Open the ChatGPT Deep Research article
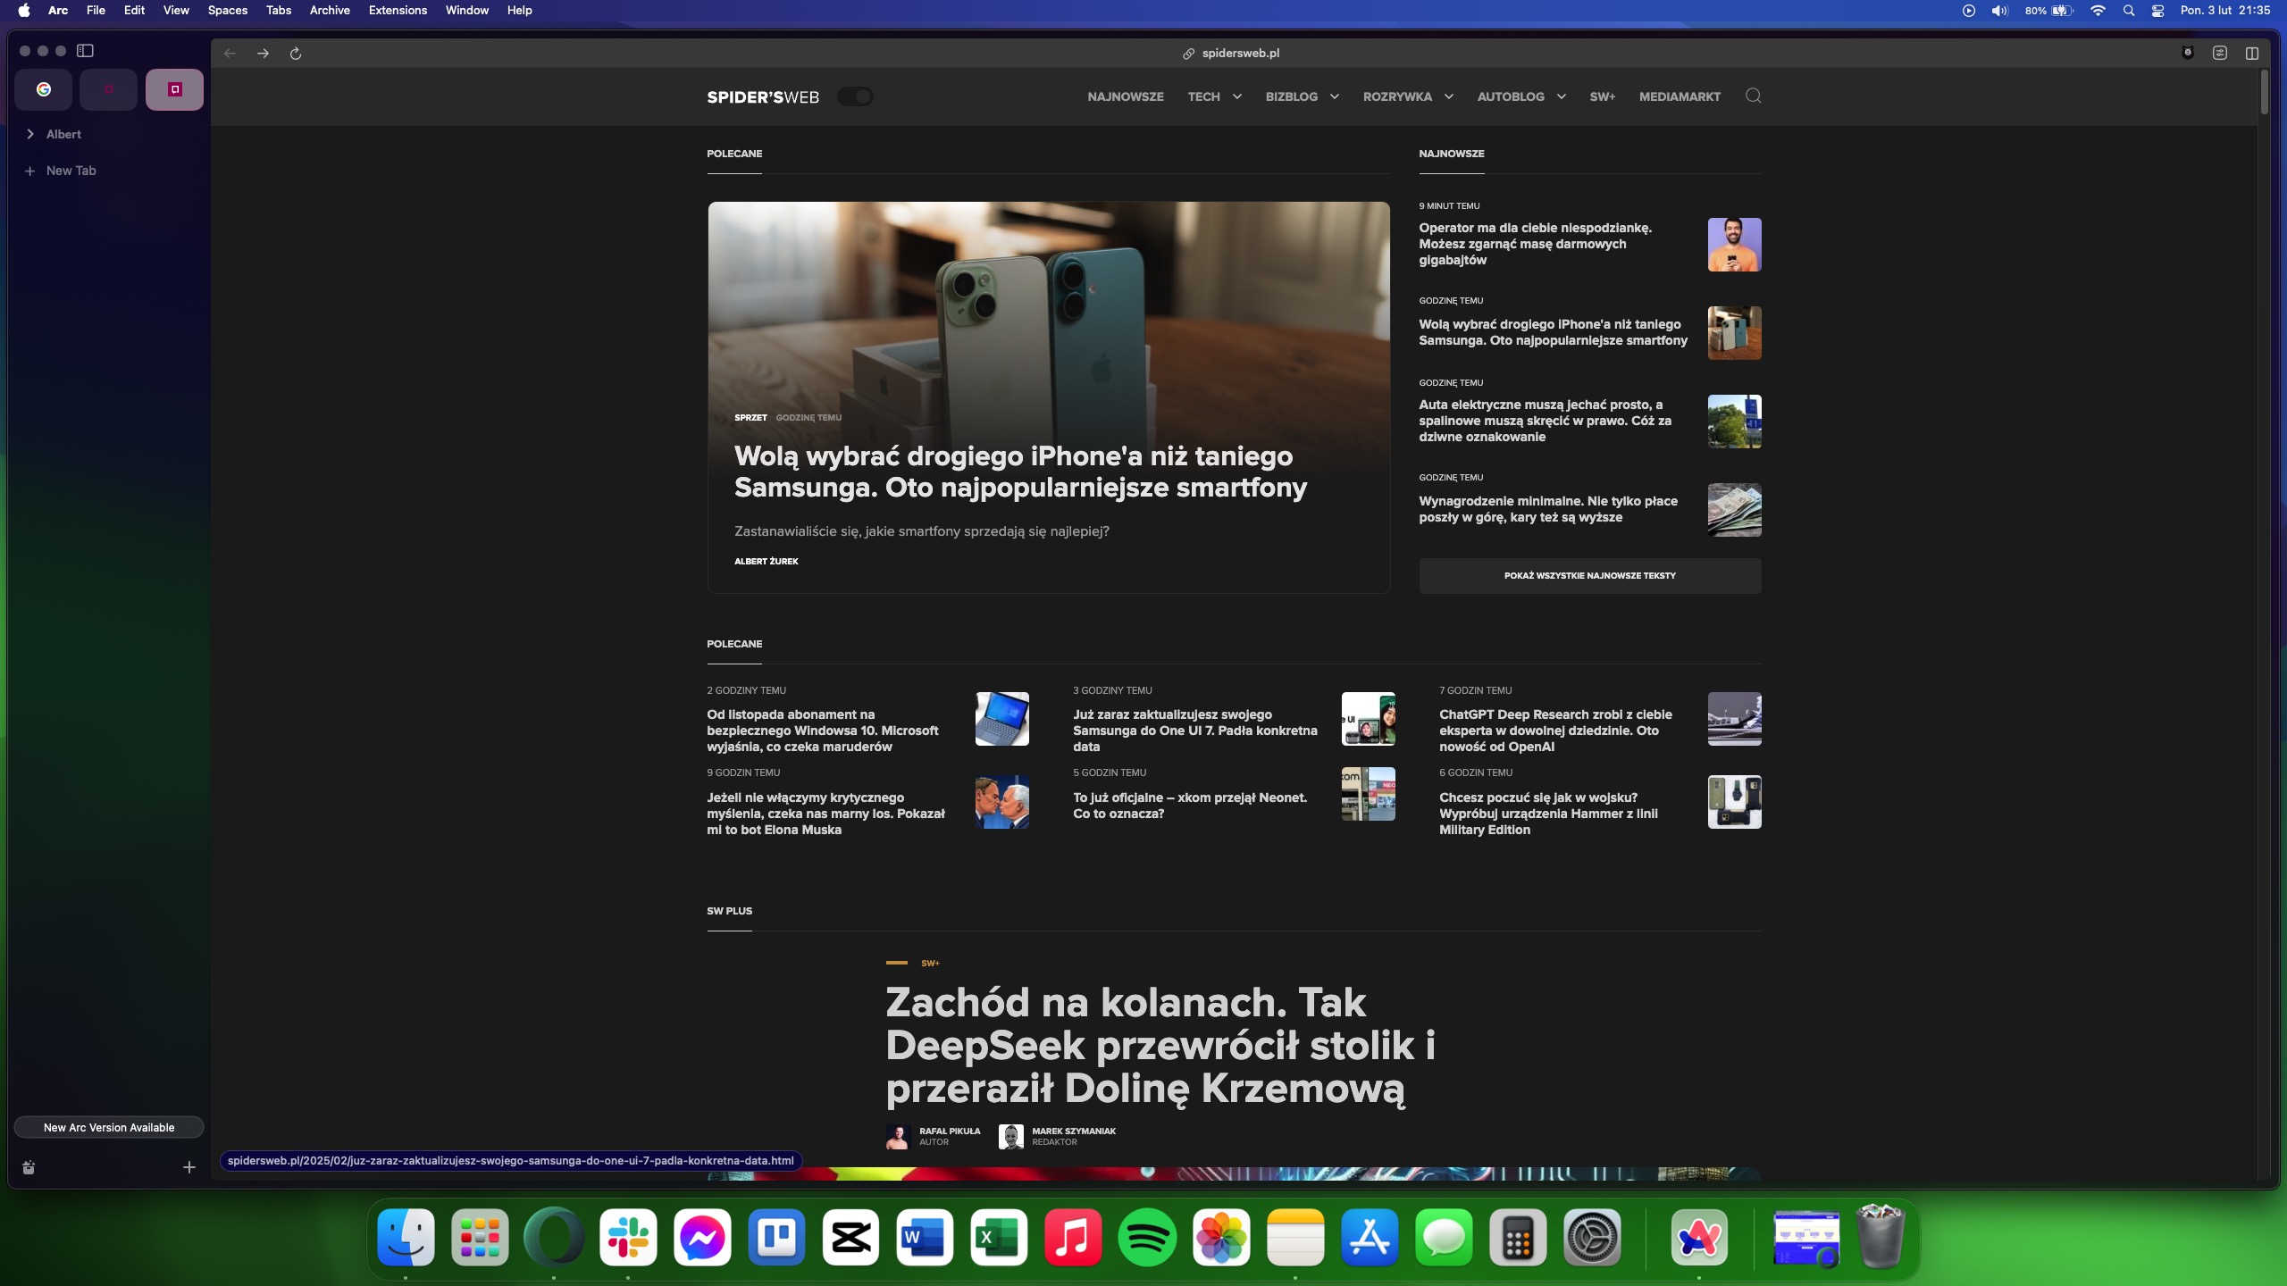The width and height of the screenshot is (2287, 1286). pos(1555,731)
